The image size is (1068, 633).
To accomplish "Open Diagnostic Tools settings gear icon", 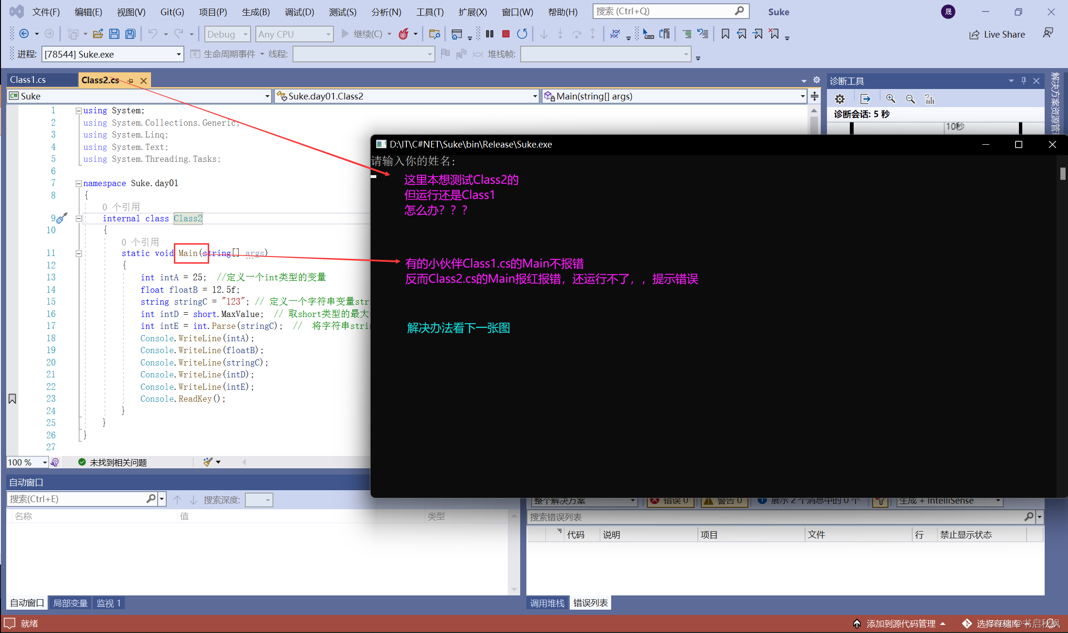I will coord(840,99).
